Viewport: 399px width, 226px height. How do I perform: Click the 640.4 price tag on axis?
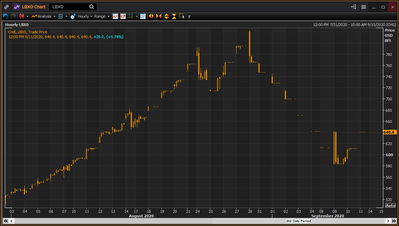tap(390, 132)
